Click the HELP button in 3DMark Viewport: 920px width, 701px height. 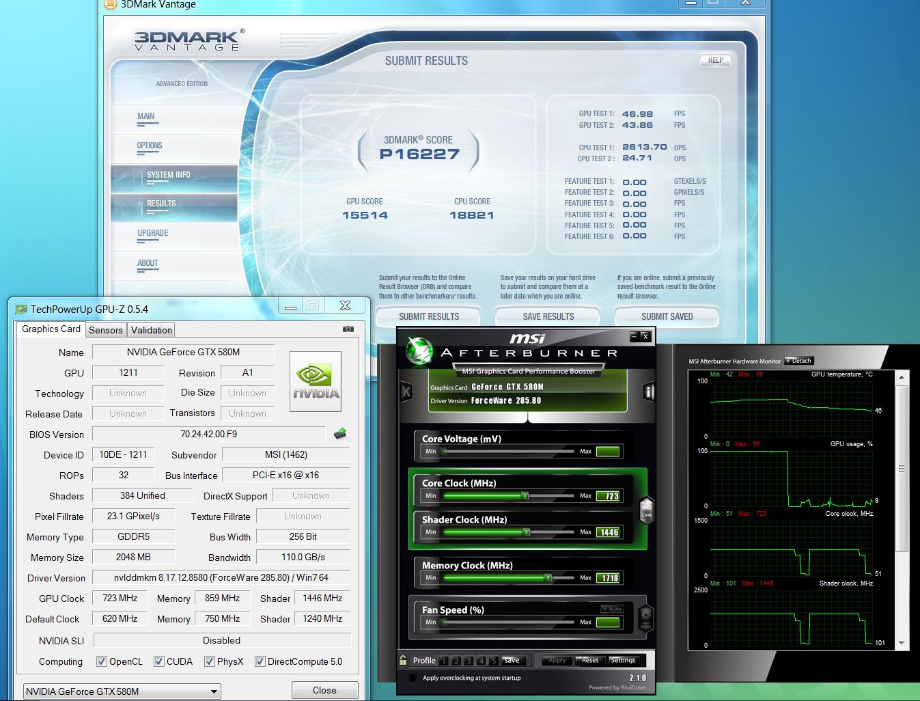(715, 61)
